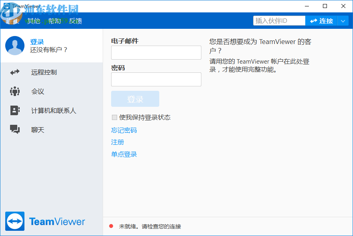353x236 pixels.
Task: Open the 其他 menu
Action: click(33, 21)
